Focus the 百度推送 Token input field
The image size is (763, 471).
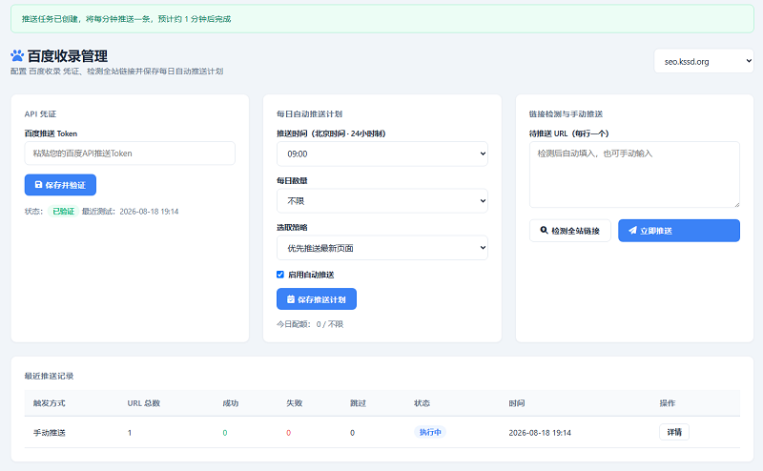[x=130, y=154]
